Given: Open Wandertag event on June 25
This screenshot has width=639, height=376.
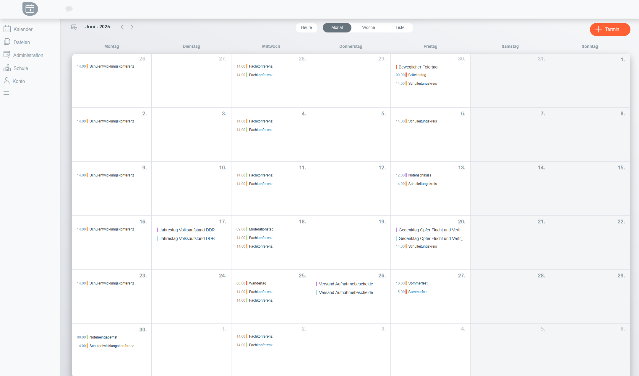Looking at the screenshot, I should pyautogui.click(x=257, y=283).
